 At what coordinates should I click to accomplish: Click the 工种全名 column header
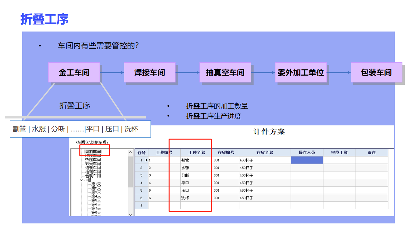coord(197,153)
